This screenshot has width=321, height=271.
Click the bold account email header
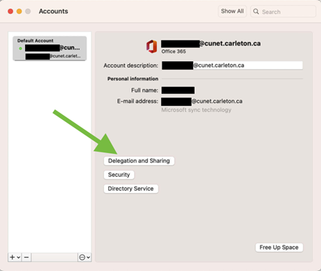211,43
